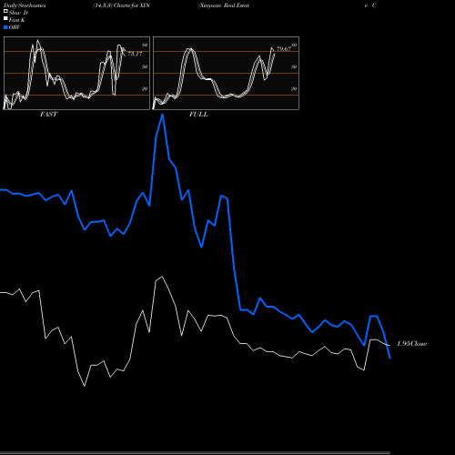The image size is (455, 455).
Task: Click the white close line's lowest trough
Action: 85,386
